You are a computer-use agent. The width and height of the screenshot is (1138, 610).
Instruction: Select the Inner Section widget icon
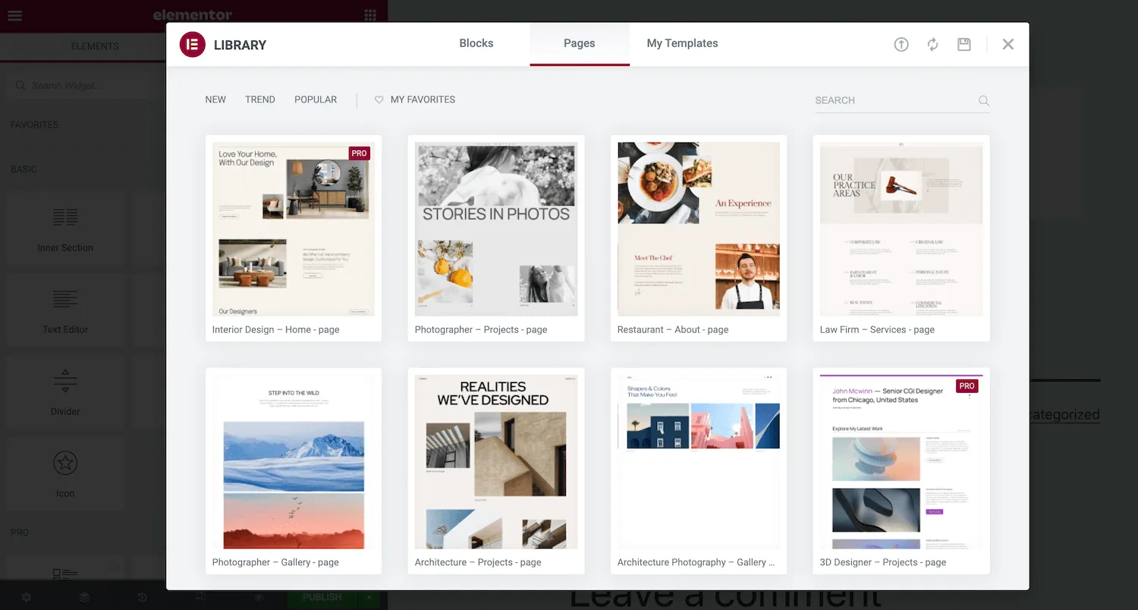(65, 218)
